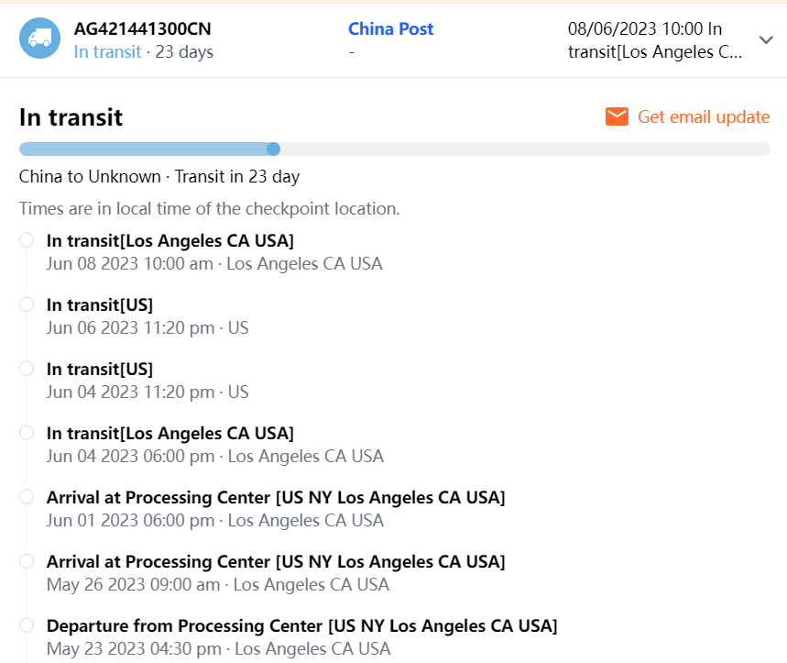This screenshot has width=787, height=663.
Task: Select tracking number AG421441300CN
Action: click(142, 29)
